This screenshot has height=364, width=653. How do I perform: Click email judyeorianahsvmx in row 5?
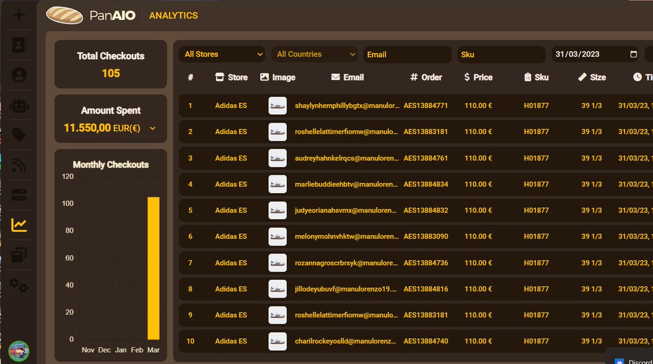coord(347,210)
